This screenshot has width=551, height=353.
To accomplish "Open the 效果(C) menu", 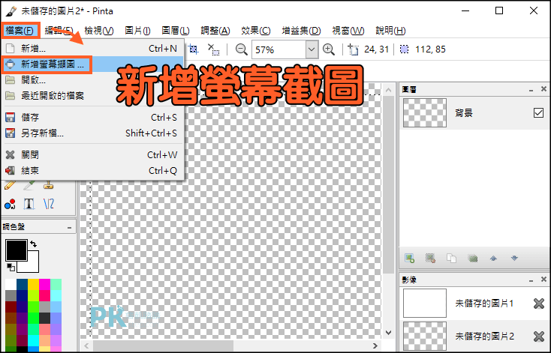I will click(256, 31).
